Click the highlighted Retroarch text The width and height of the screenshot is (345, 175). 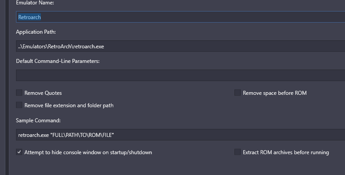29,17
